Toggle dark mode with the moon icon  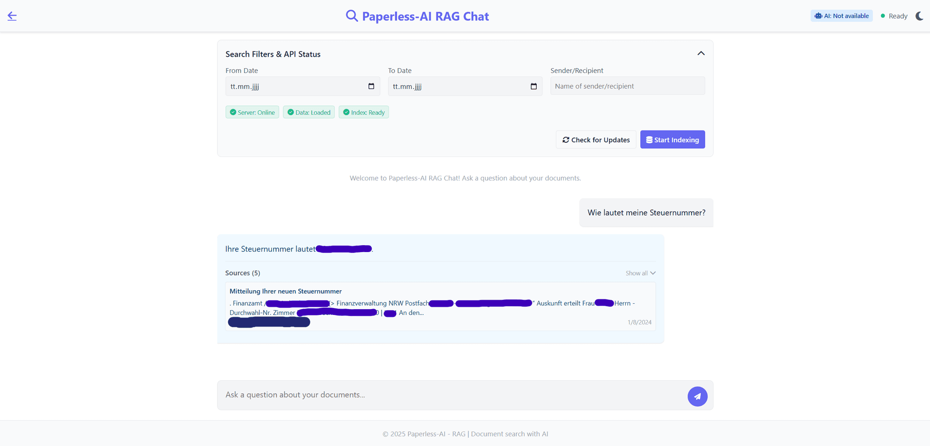pyautogui.click(x=919, y=16)
